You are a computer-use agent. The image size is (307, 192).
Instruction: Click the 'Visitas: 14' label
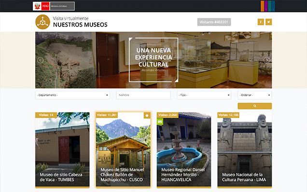46,115
